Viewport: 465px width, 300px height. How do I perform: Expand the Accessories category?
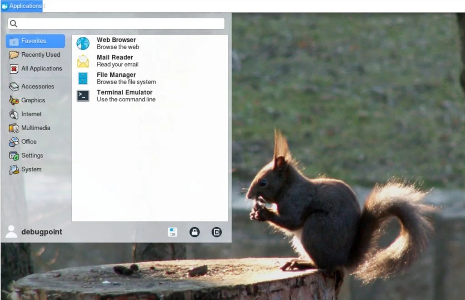click(x=38, y=86)
